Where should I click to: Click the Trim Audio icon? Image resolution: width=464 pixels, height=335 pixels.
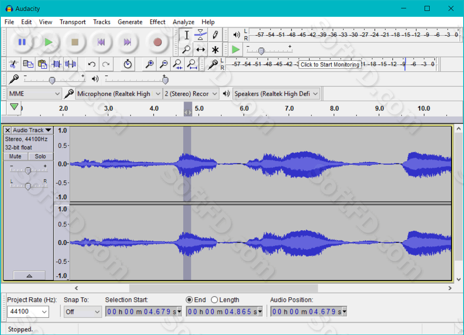tap(57, 64)
